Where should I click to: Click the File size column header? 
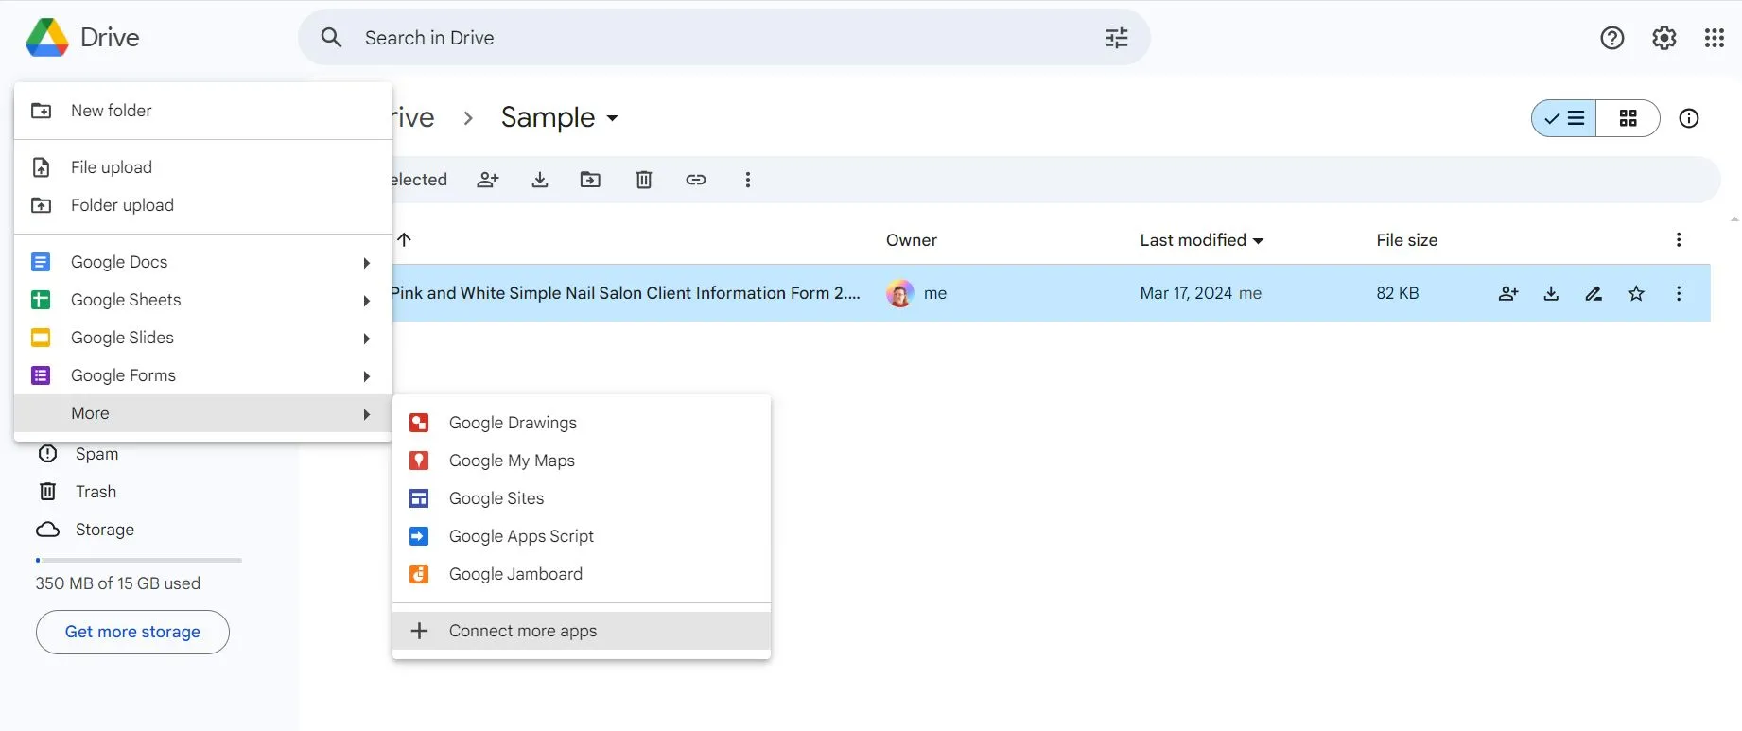(x=1406, y=240)
